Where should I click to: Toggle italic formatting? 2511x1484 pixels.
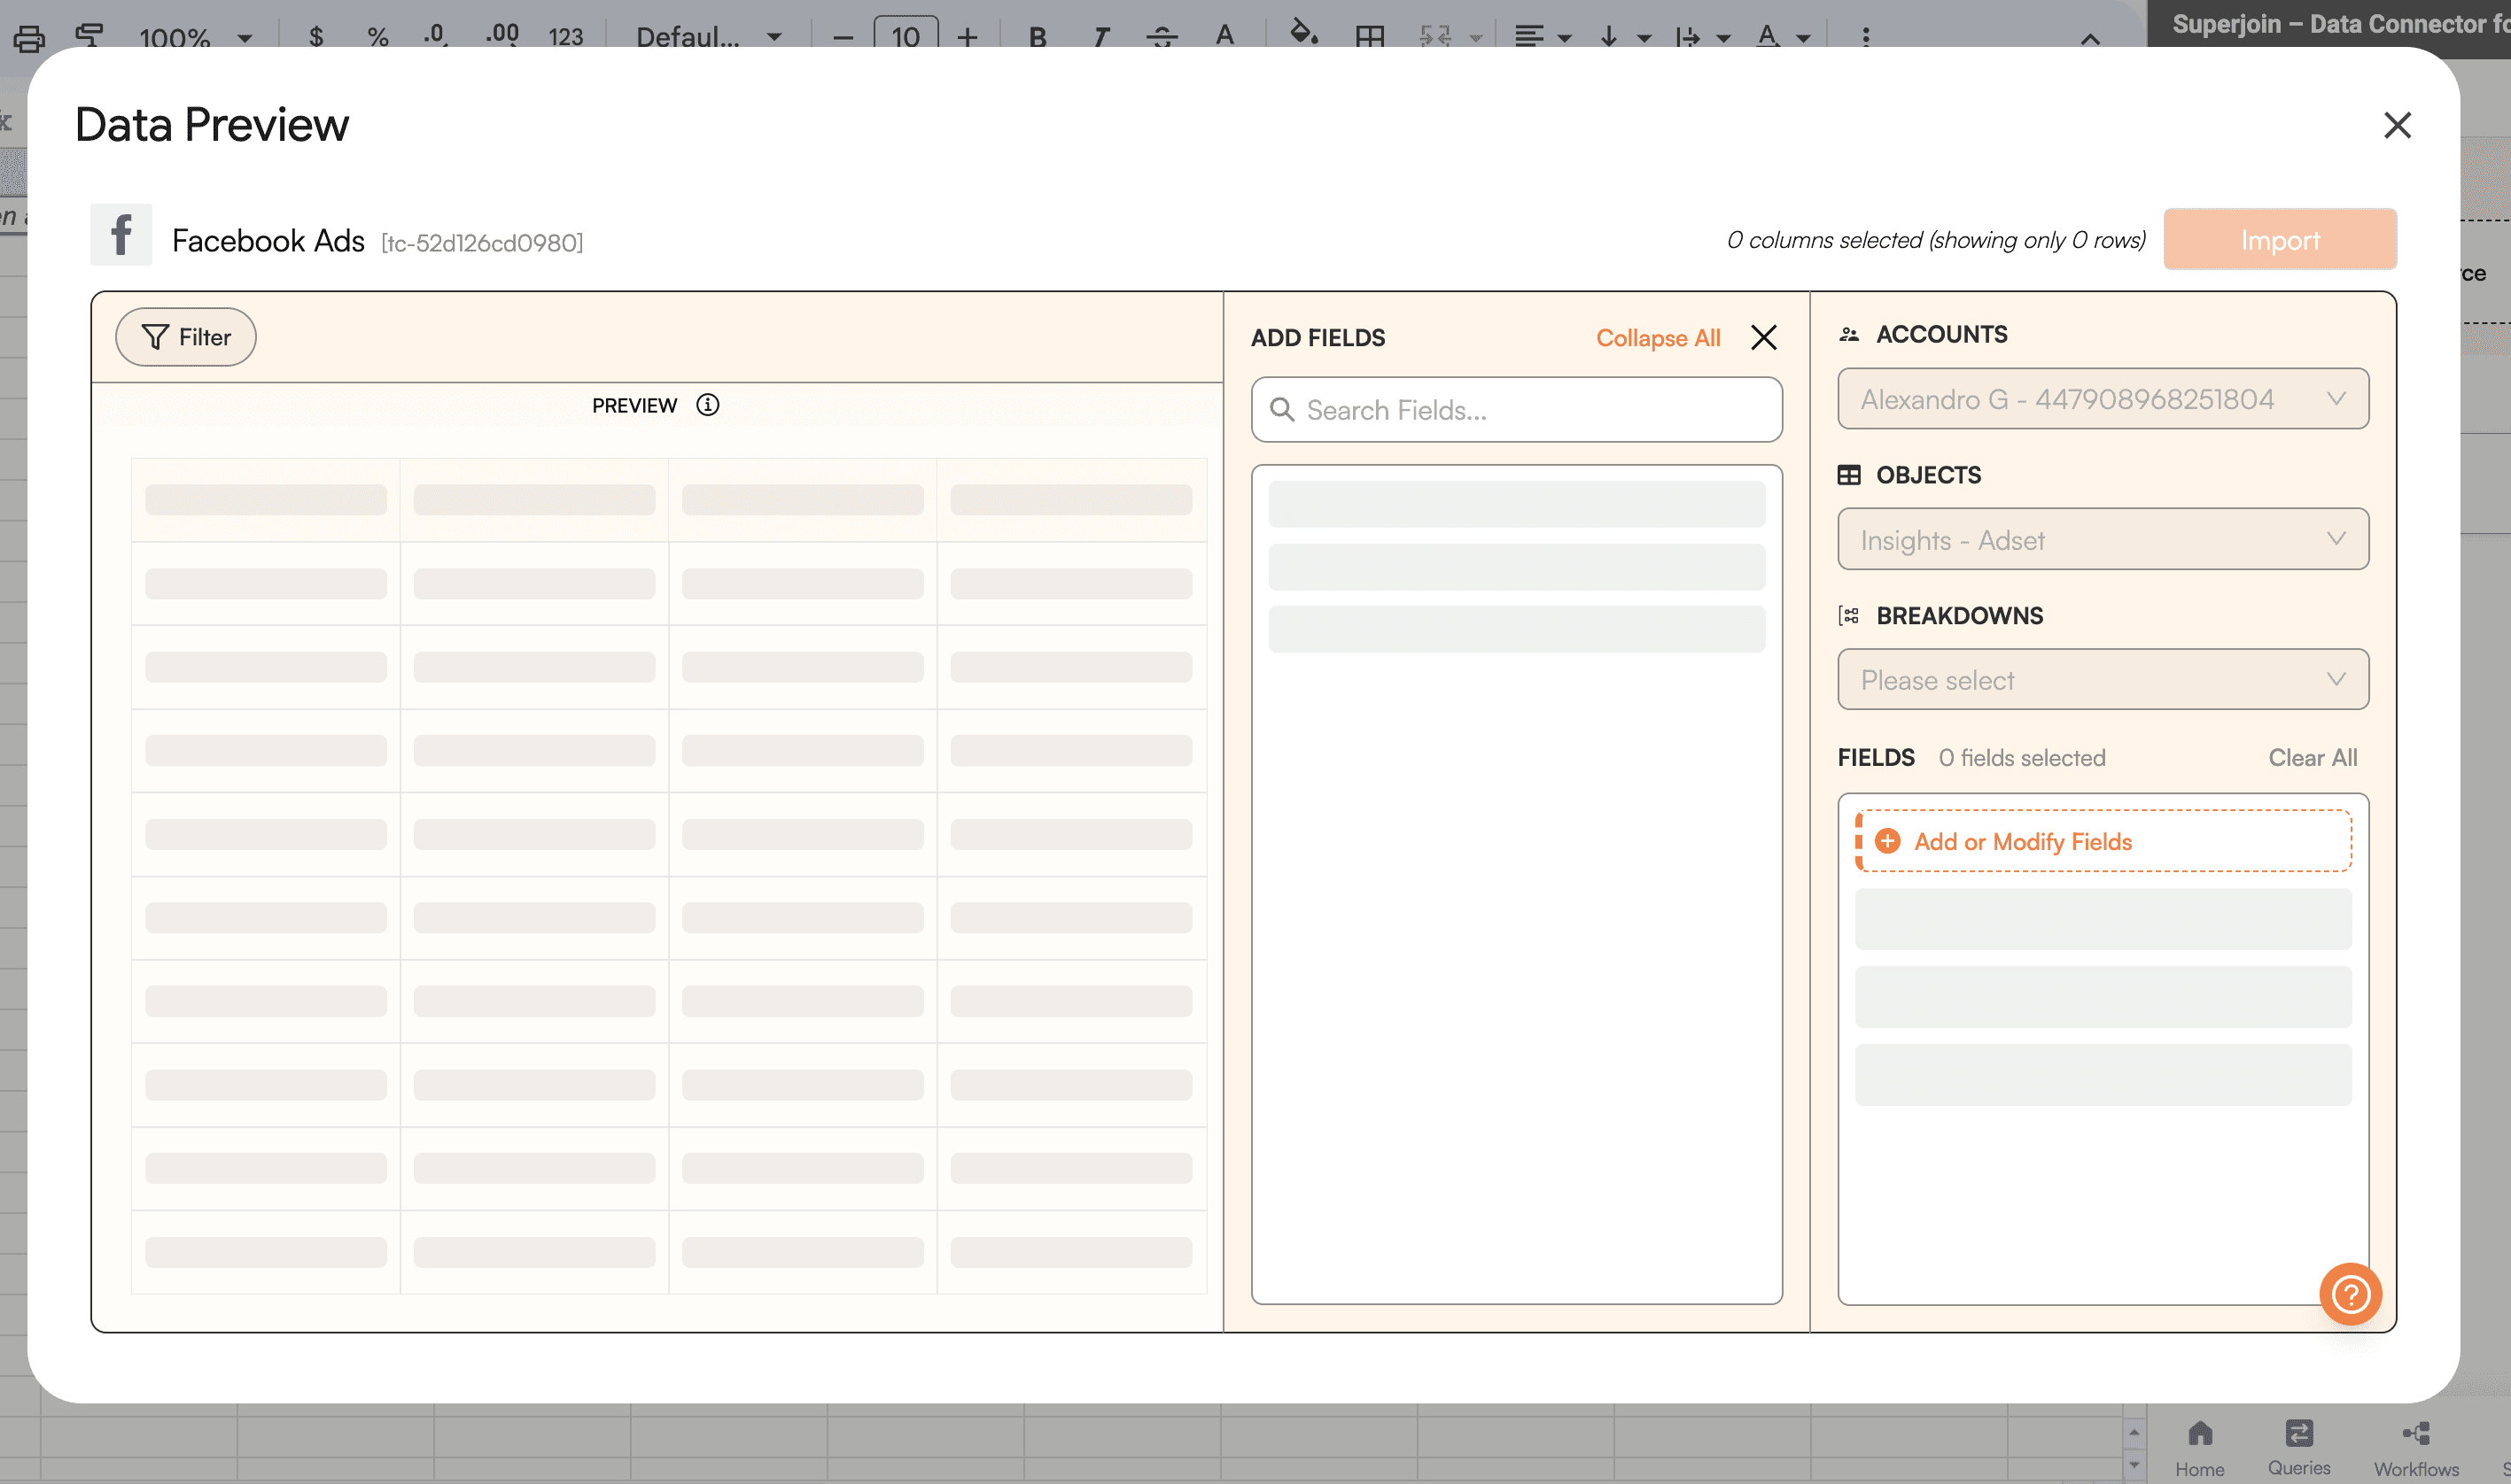coord(1100,38)
